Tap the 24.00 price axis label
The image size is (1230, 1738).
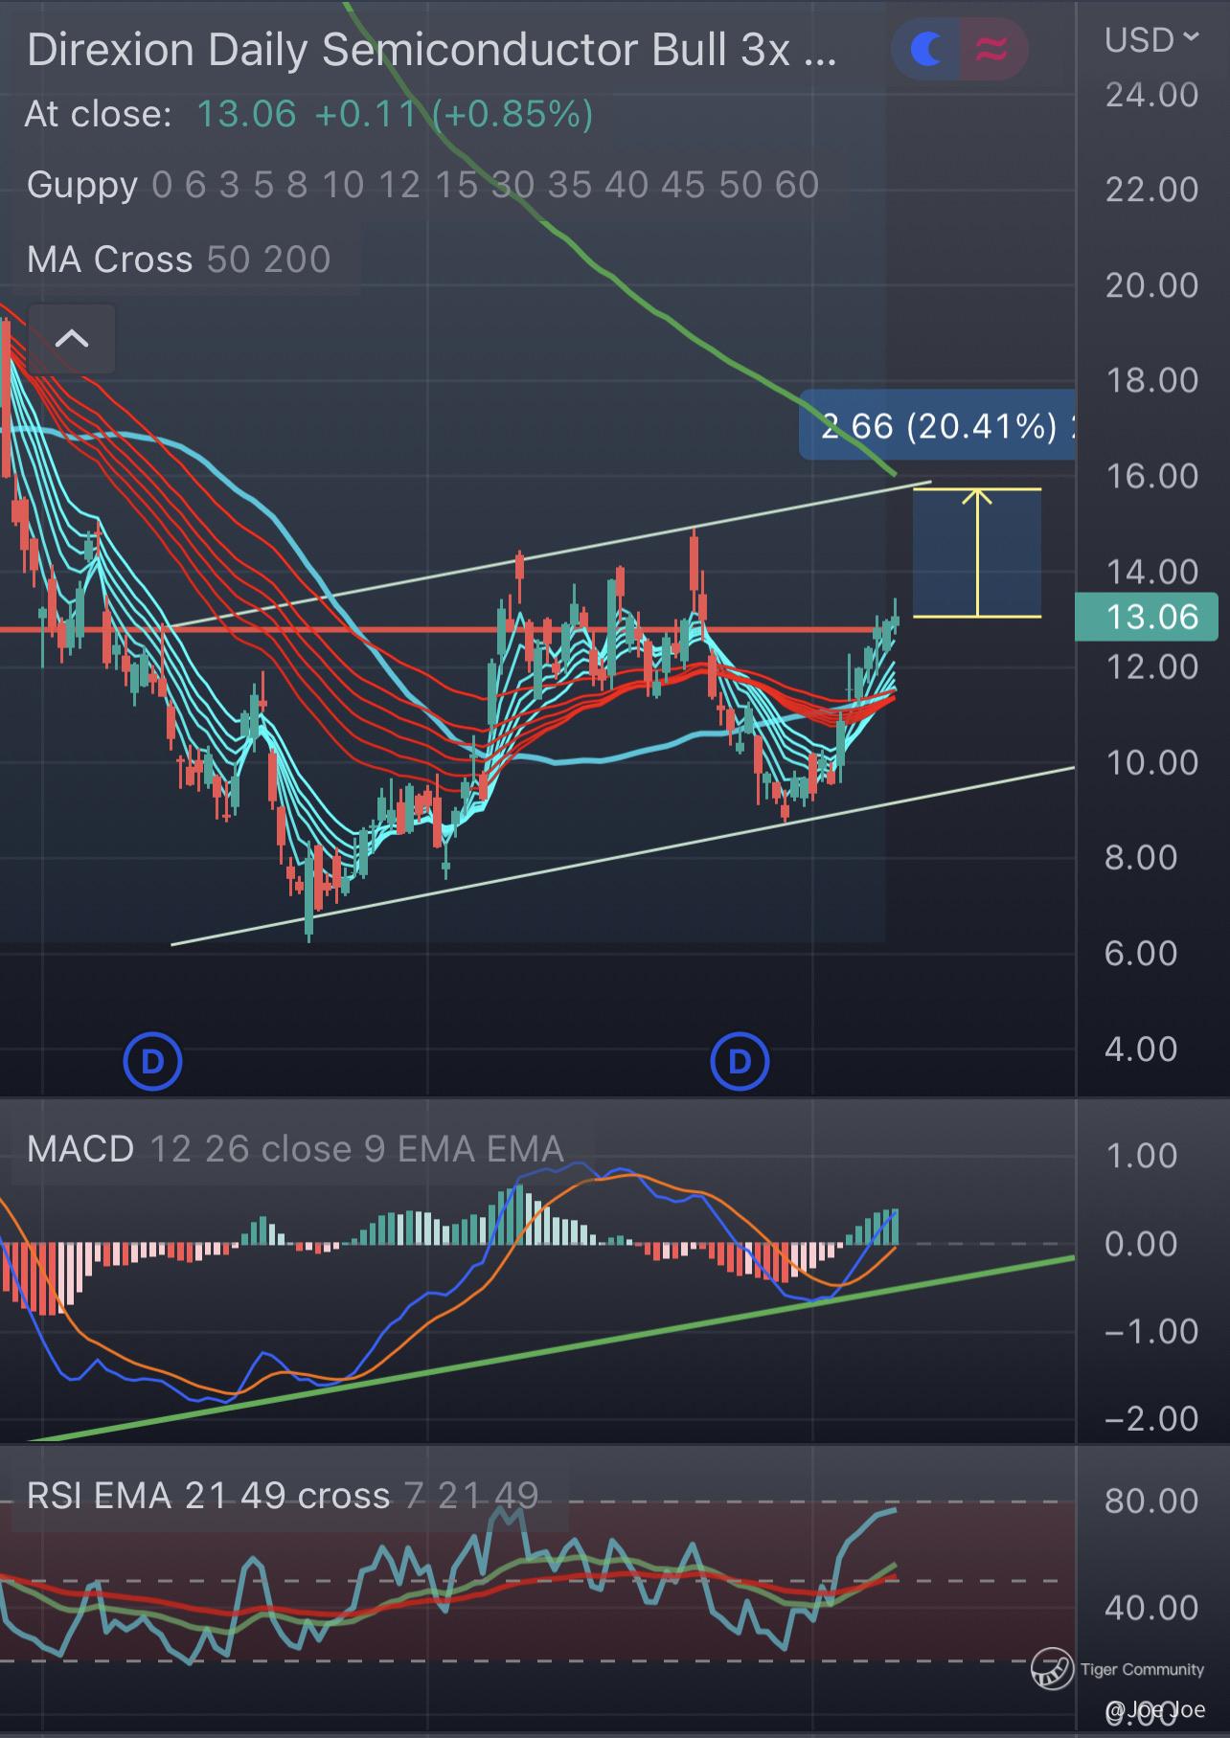tap(1151, 95)
